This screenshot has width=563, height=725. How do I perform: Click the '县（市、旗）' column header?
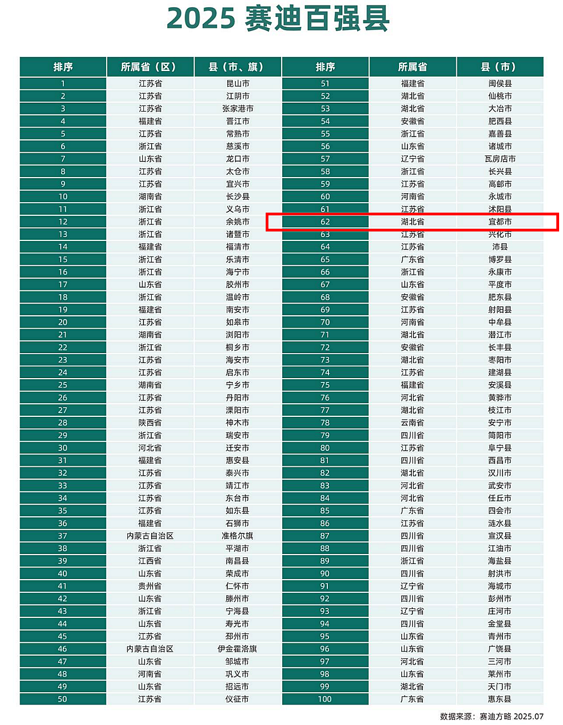(x=238, y=67)
